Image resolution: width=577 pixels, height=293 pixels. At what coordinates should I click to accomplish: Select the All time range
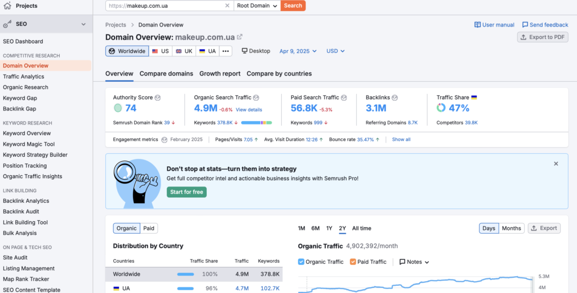[362, 228]
